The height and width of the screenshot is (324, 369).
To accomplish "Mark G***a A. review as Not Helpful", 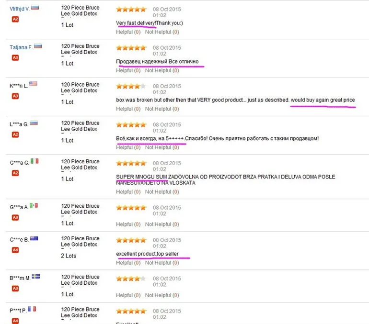I will click(x=162, y=224).
